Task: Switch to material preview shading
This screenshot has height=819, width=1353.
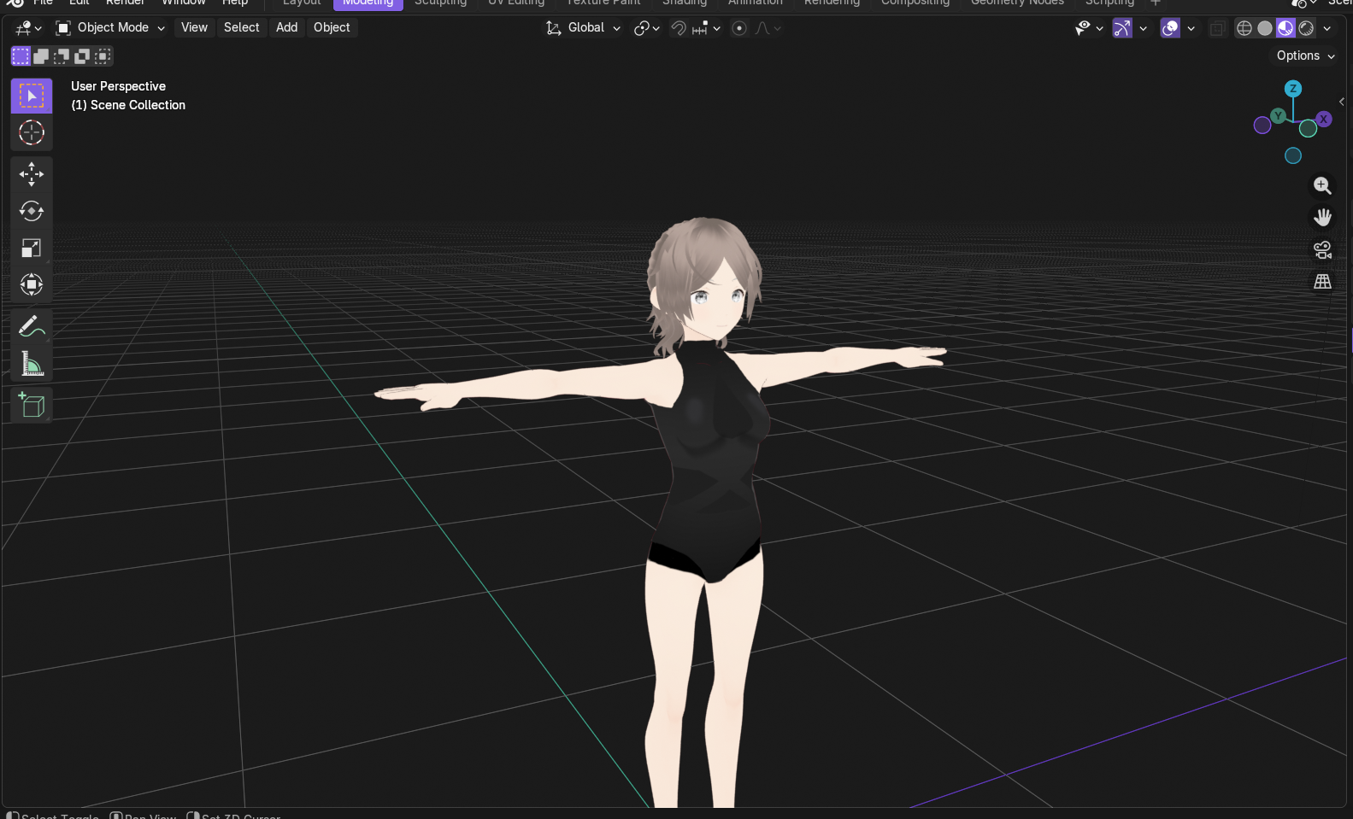Action: point(1285,28)
